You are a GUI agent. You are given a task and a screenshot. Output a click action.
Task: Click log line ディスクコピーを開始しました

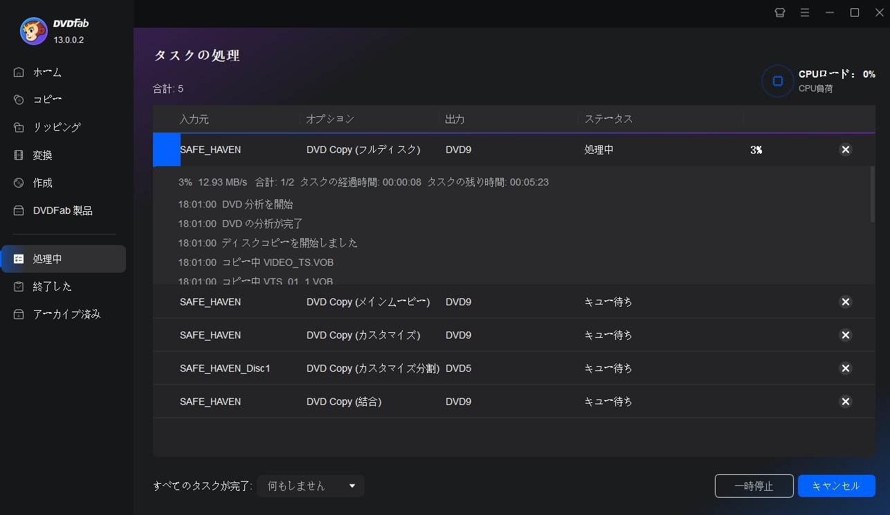pyautogui.click(x=268, y=243)
